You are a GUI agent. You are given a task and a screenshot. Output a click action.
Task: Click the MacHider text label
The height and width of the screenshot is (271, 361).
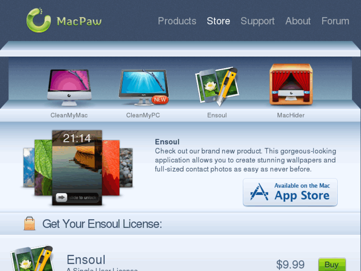click(x=291, y=115)
